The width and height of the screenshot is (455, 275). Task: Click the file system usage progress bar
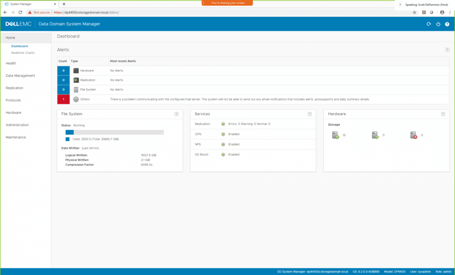point(115,132)
